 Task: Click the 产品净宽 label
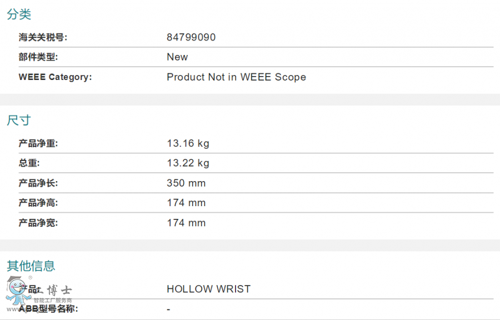tap(38, 223)
